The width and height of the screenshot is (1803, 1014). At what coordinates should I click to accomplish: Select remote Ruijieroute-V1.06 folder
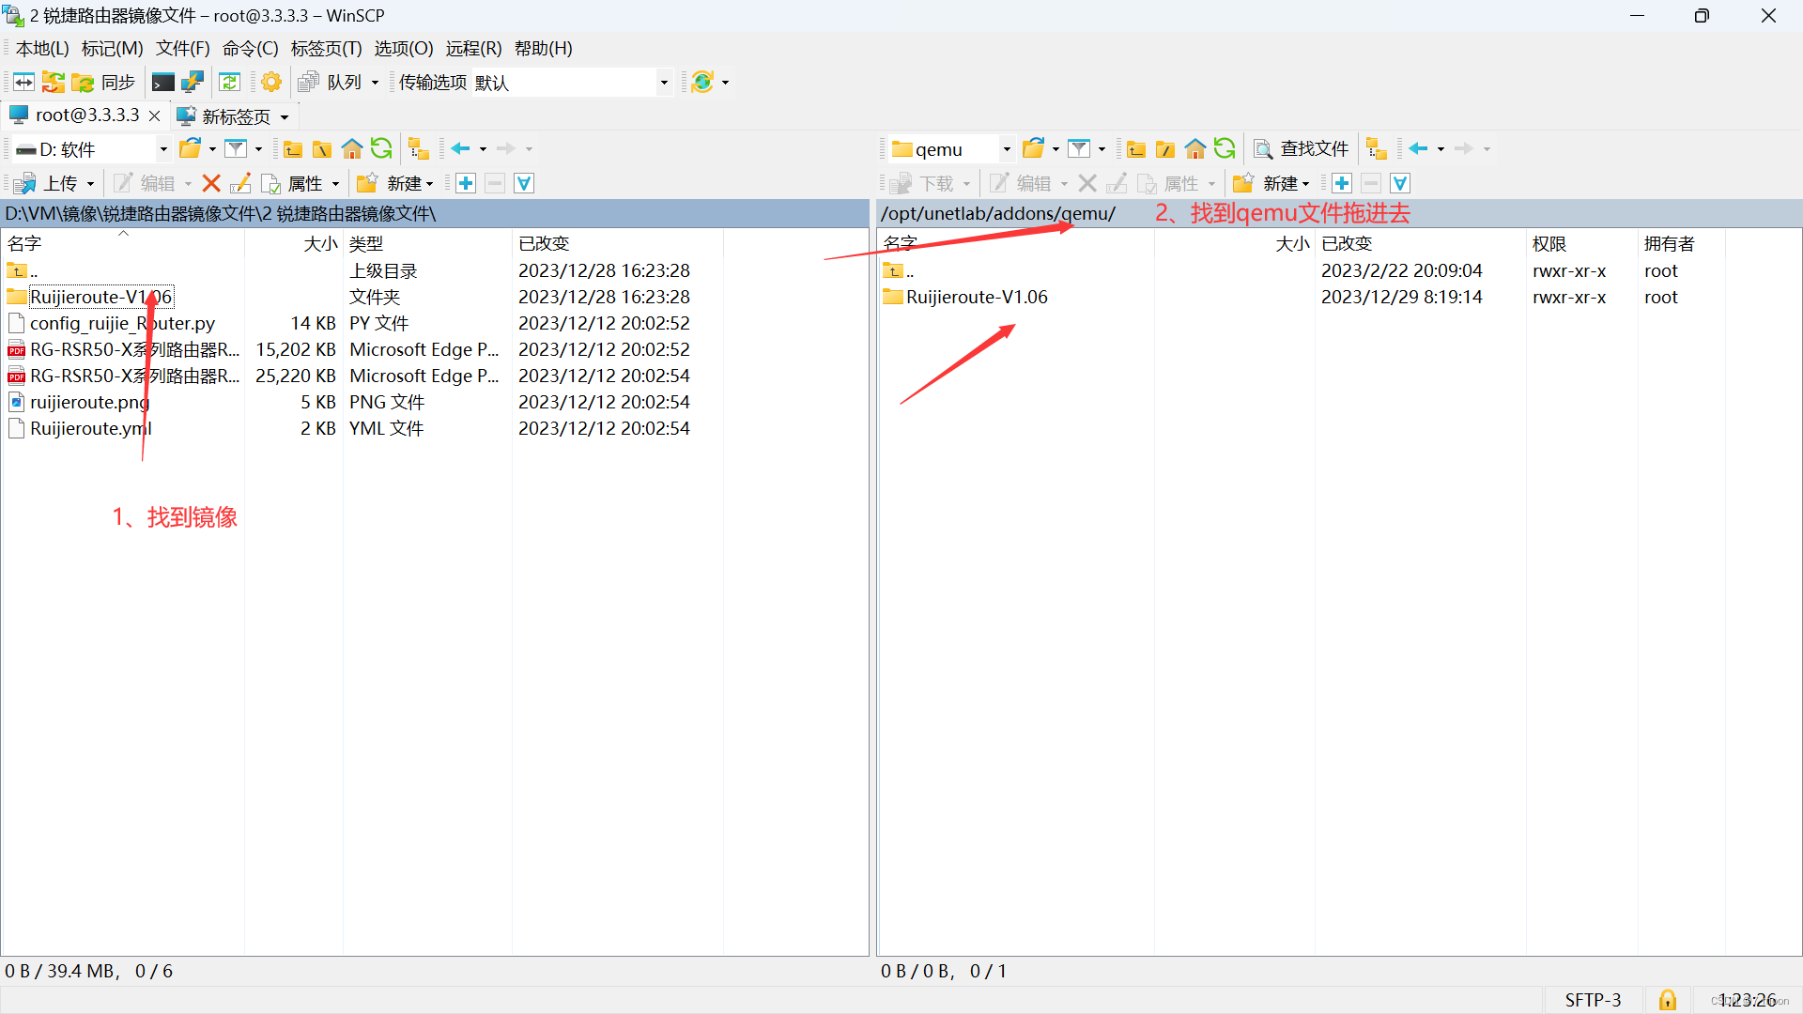pos(977,297)
